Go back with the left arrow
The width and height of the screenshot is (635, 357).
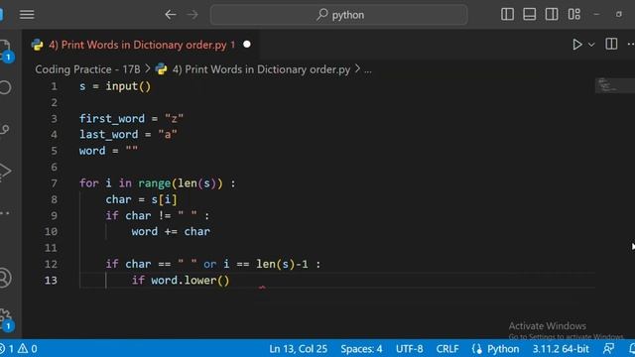click(x=171, y=15)
